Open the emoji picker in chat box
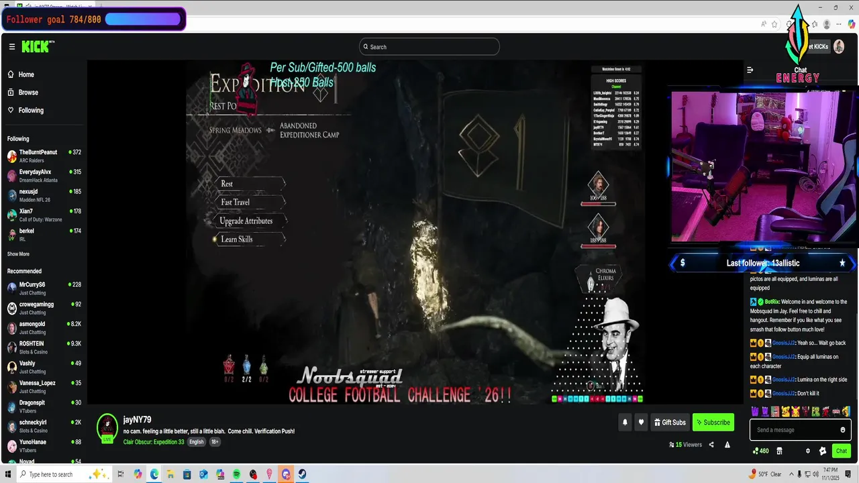 pos(843,430)
